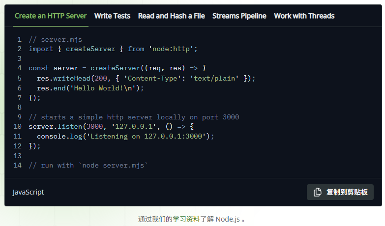Click the 'Content-Type' header key

tap(152, 78)
